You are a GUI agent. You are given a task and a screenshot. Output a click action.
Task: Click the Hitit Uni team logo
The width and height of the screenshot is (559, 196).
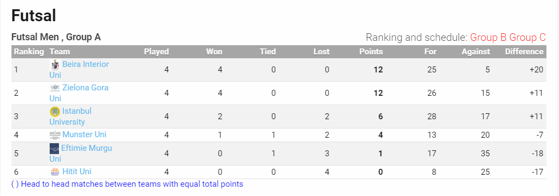[x=55, y=172]
